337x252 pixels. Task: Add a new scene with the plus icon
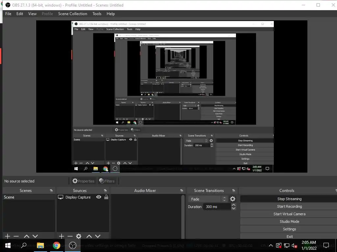click(x=8, y=236)
